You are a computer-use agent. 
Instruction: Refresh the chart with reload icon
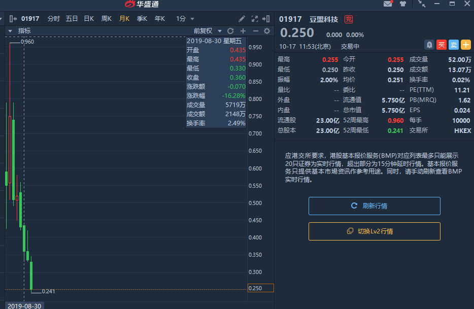[230, 31]
